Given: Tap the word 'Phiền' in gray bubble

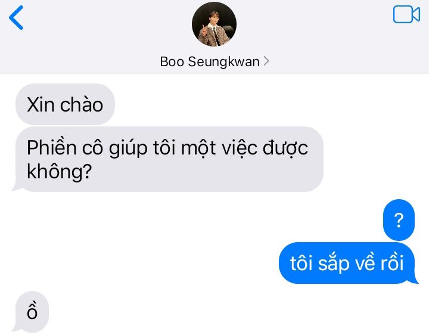Looking at the screenshot, I should click(x=51, y=148).
